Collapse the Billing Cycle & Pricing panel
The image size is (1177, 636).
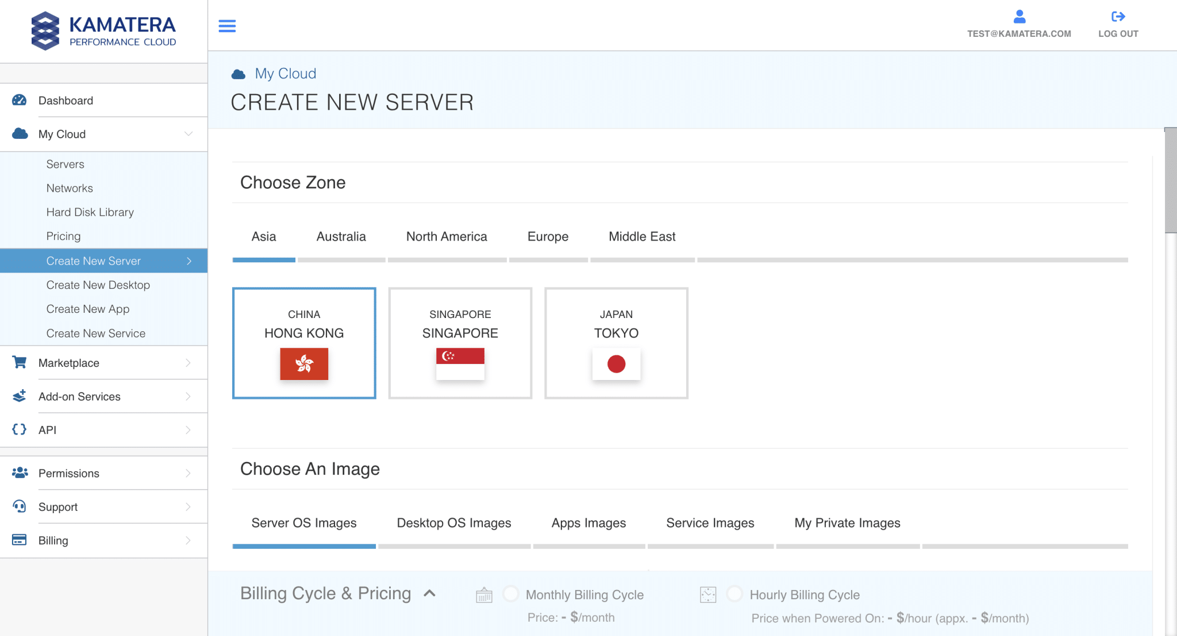(429, 594)
